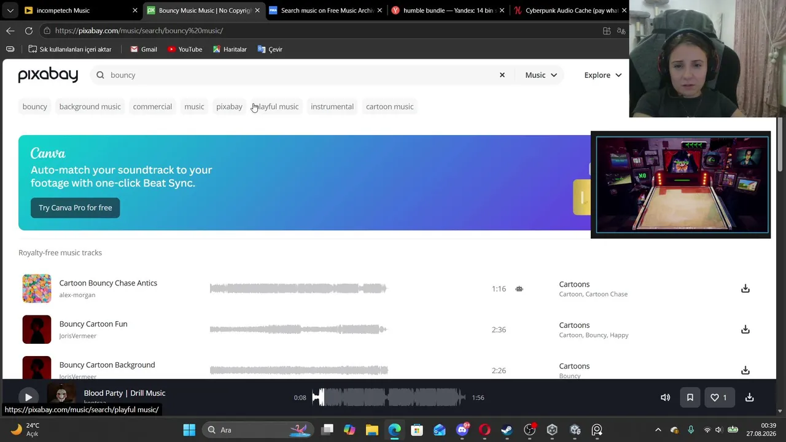Click Try Canva Pro for free
786x442 pixels.
(76, 207)
